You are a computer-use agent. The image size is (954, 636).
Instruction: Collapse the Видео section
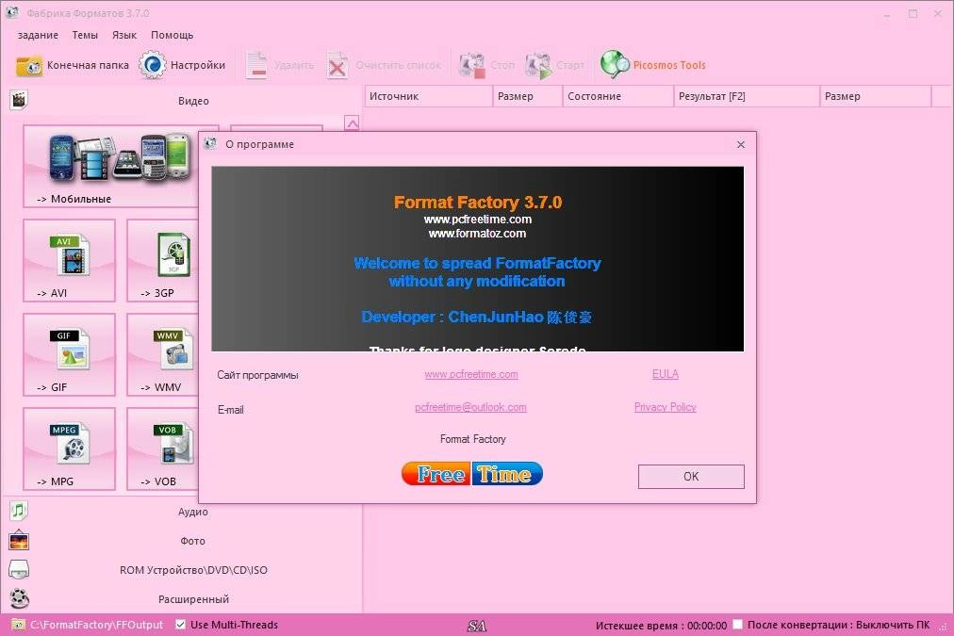click(193, 101)
